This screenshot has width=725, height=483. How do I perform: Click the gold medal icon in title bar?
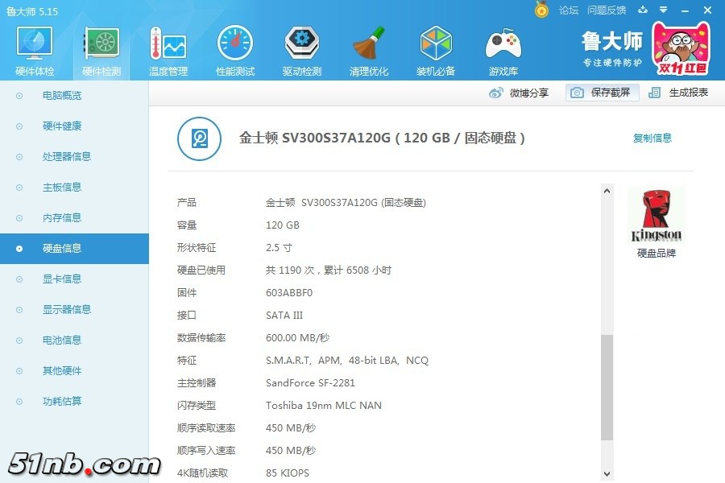[542, 10]
